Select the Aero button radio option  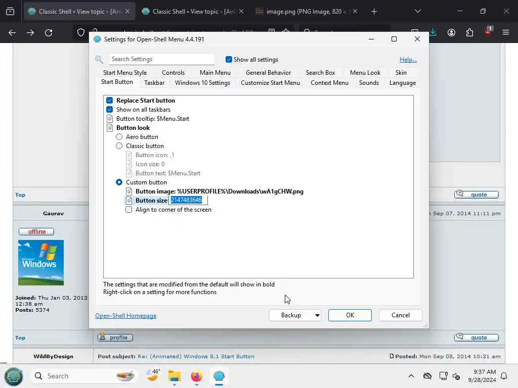(119, 136)
